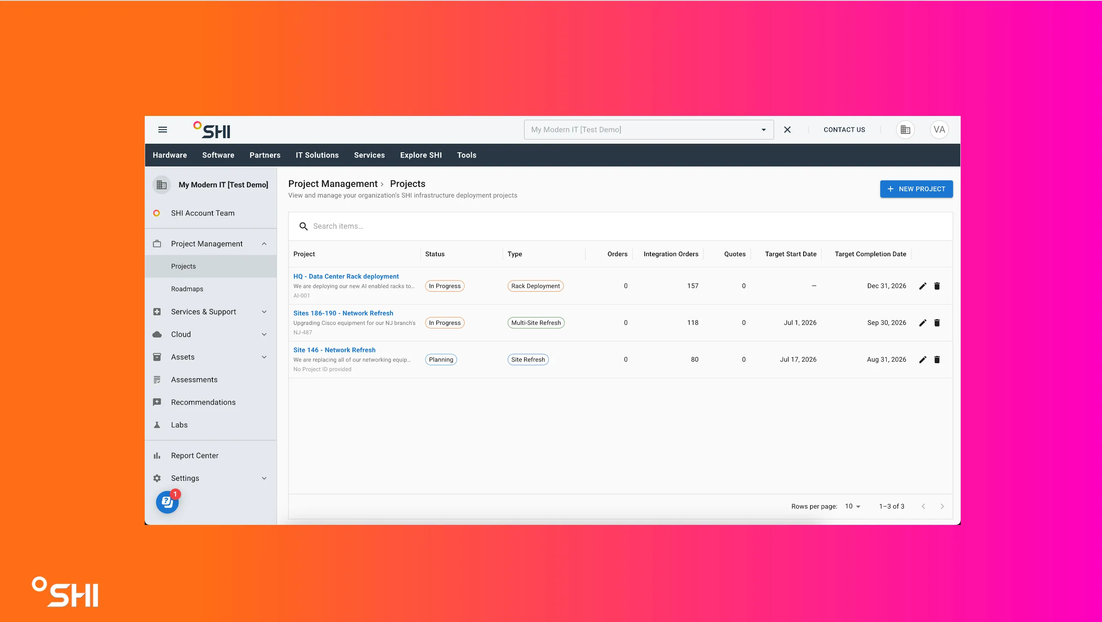The image size is (1102, 622).
Task: Open the HQ - Data Center Rack deployment link
Action: [346, 277]
